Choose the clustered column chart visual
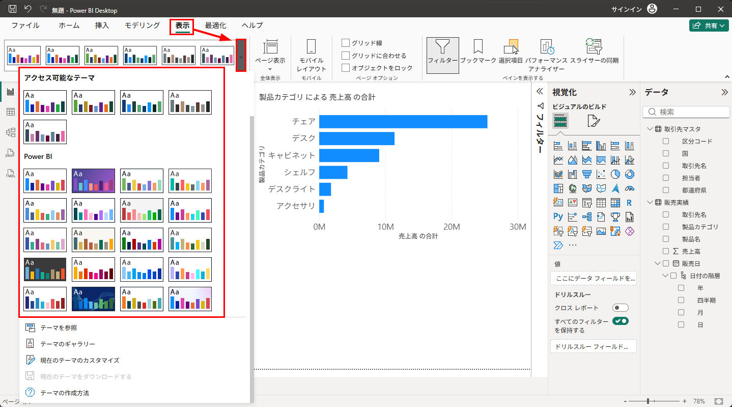Image resolution: width=732 pixels, height=407 pixels. 601,146
